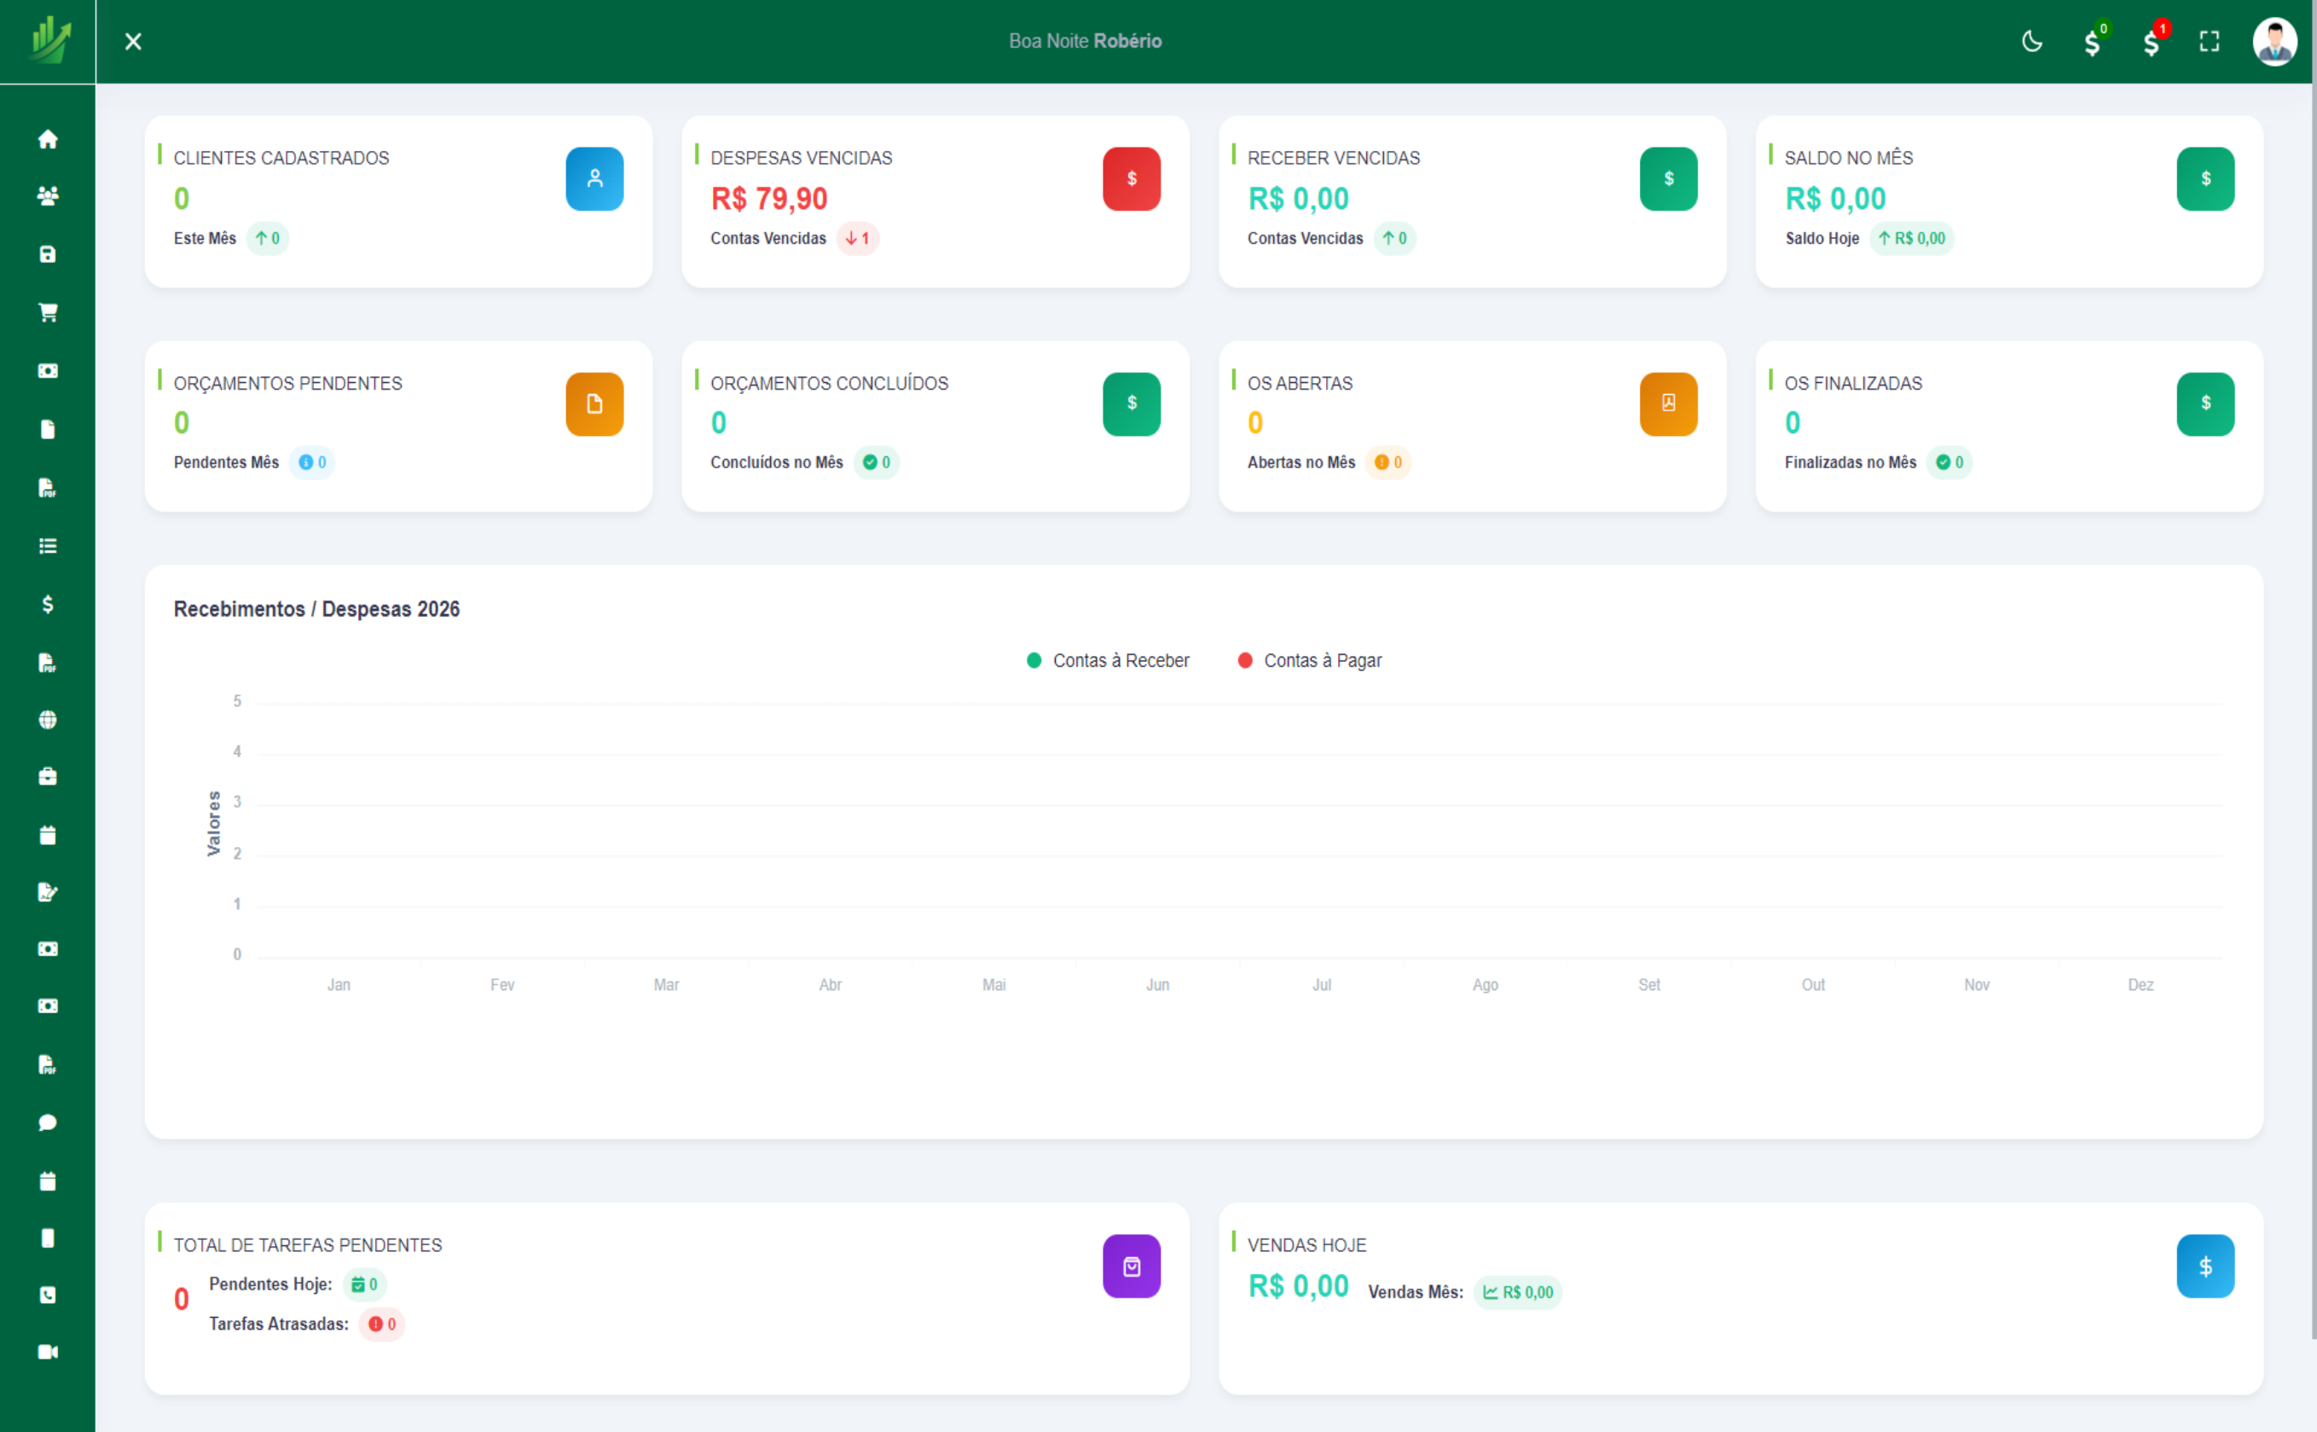Image resolution: width=2317 pixels, height=1432 pixels.
Task: Open the phone sidebar icon
Action: [x=48, y=1295]
